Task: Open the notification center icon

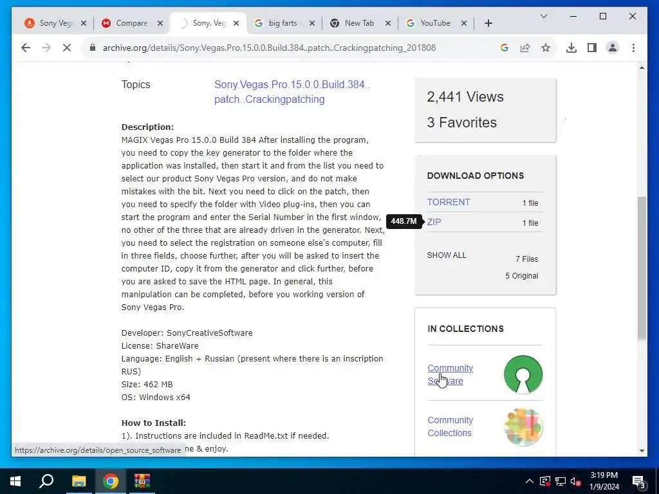Action: coord(639,482)
